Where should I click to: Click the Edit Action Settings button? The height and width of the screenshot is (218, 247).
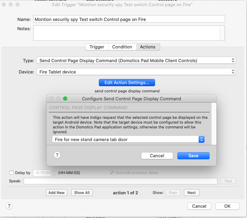127,83
